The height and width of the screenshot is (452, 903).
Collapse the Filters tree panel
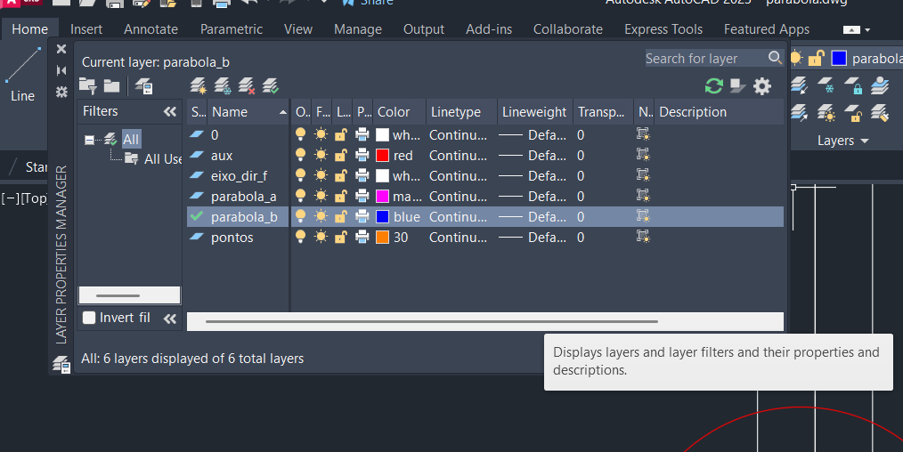point(170,112)
